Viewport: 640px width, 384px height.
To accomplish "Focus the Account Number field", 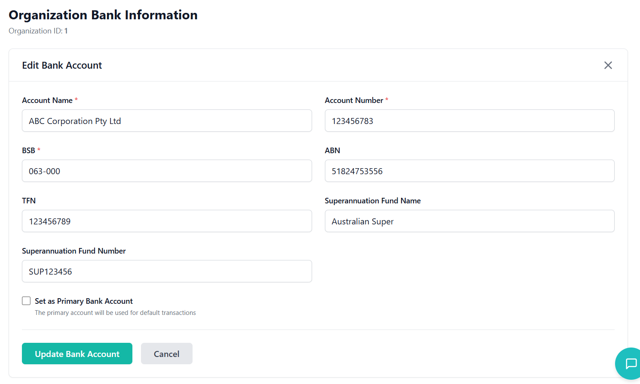I will coord(469,121).
